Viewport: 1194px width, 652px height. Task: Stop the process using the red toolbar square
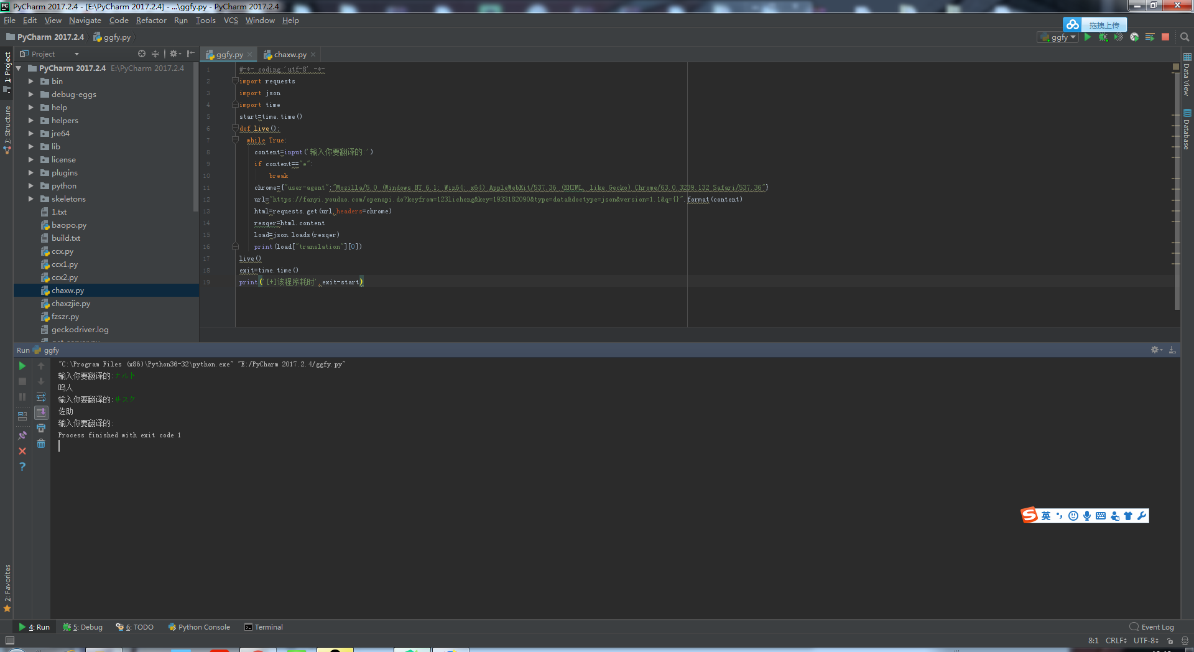[x=1165, y=37]
